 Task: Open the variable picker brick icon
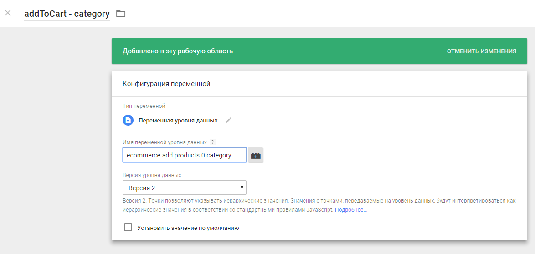point(256,155)
